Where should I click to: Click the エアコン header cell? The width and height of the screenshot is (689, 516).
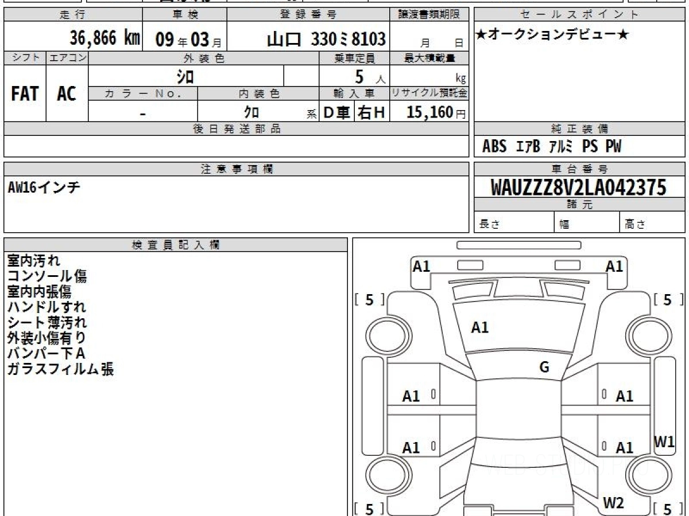click(x=67, y=58)
